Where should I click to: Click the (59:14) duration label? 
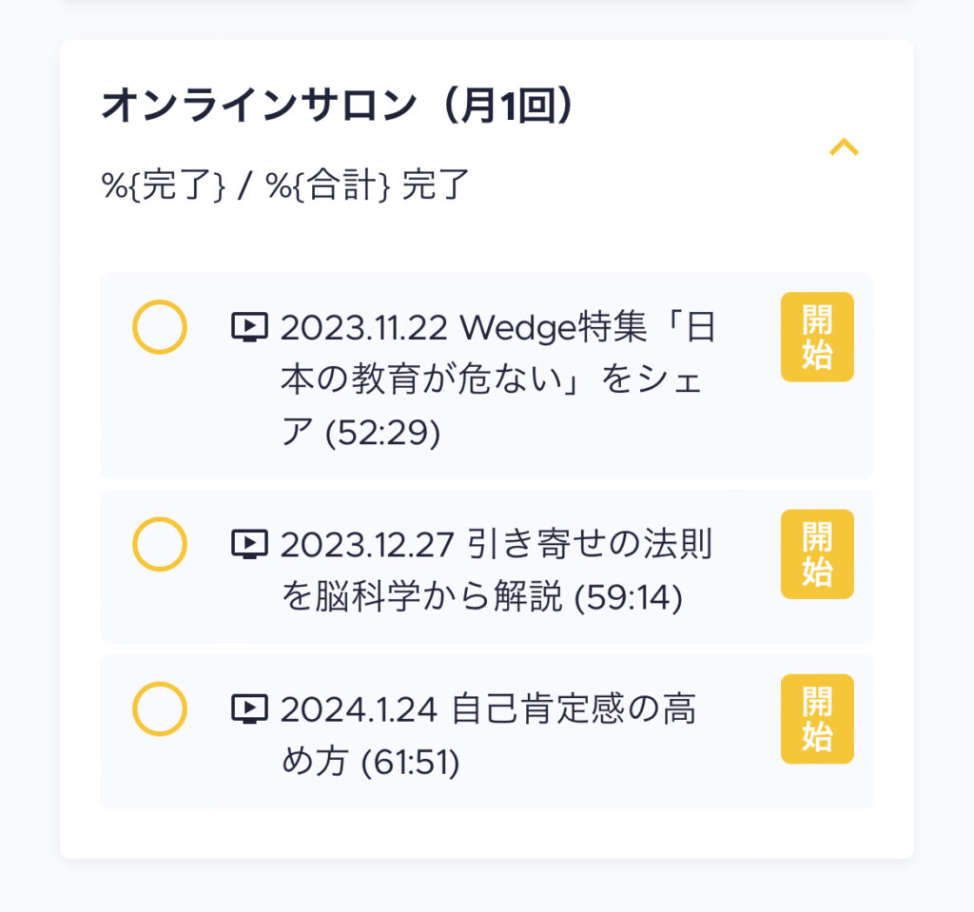tap(629, 599)
